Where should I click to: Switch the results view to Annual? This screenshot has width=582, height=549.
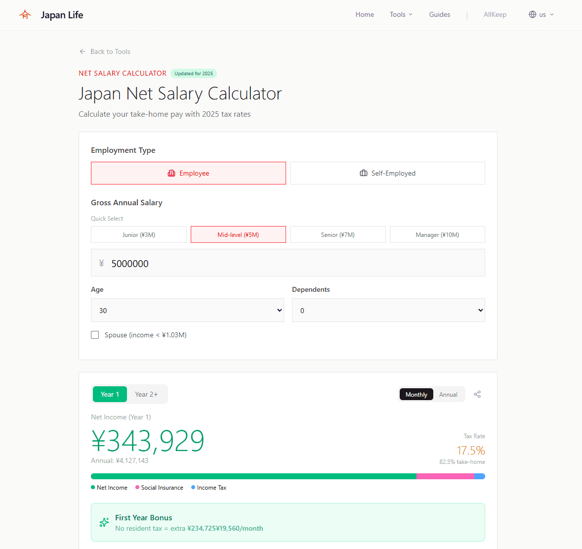point(448,394)
